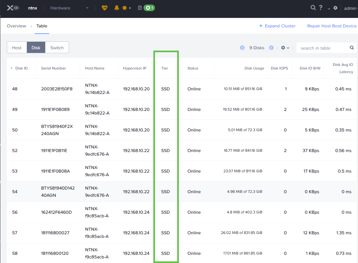Image resolution: width=358 pixels, height=263 pixels.
Task: Keep Disk view selected in toggle group
Action: [36, 47]
